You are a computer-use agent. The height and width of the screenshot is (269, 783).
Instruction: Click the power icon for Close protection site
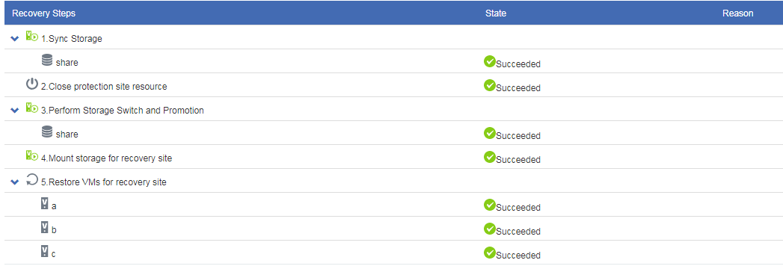pyautogui.click(x=32, y=84)
